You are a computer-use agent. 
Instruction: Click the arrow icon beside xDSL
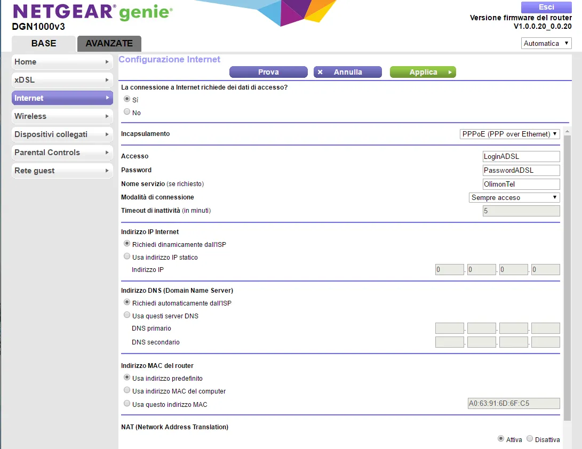pos(107,80)
